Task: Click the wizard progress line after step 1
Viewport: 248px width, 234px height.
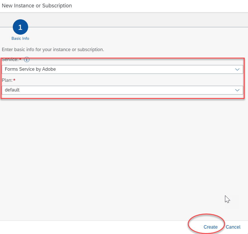Action: pos(138,27)
